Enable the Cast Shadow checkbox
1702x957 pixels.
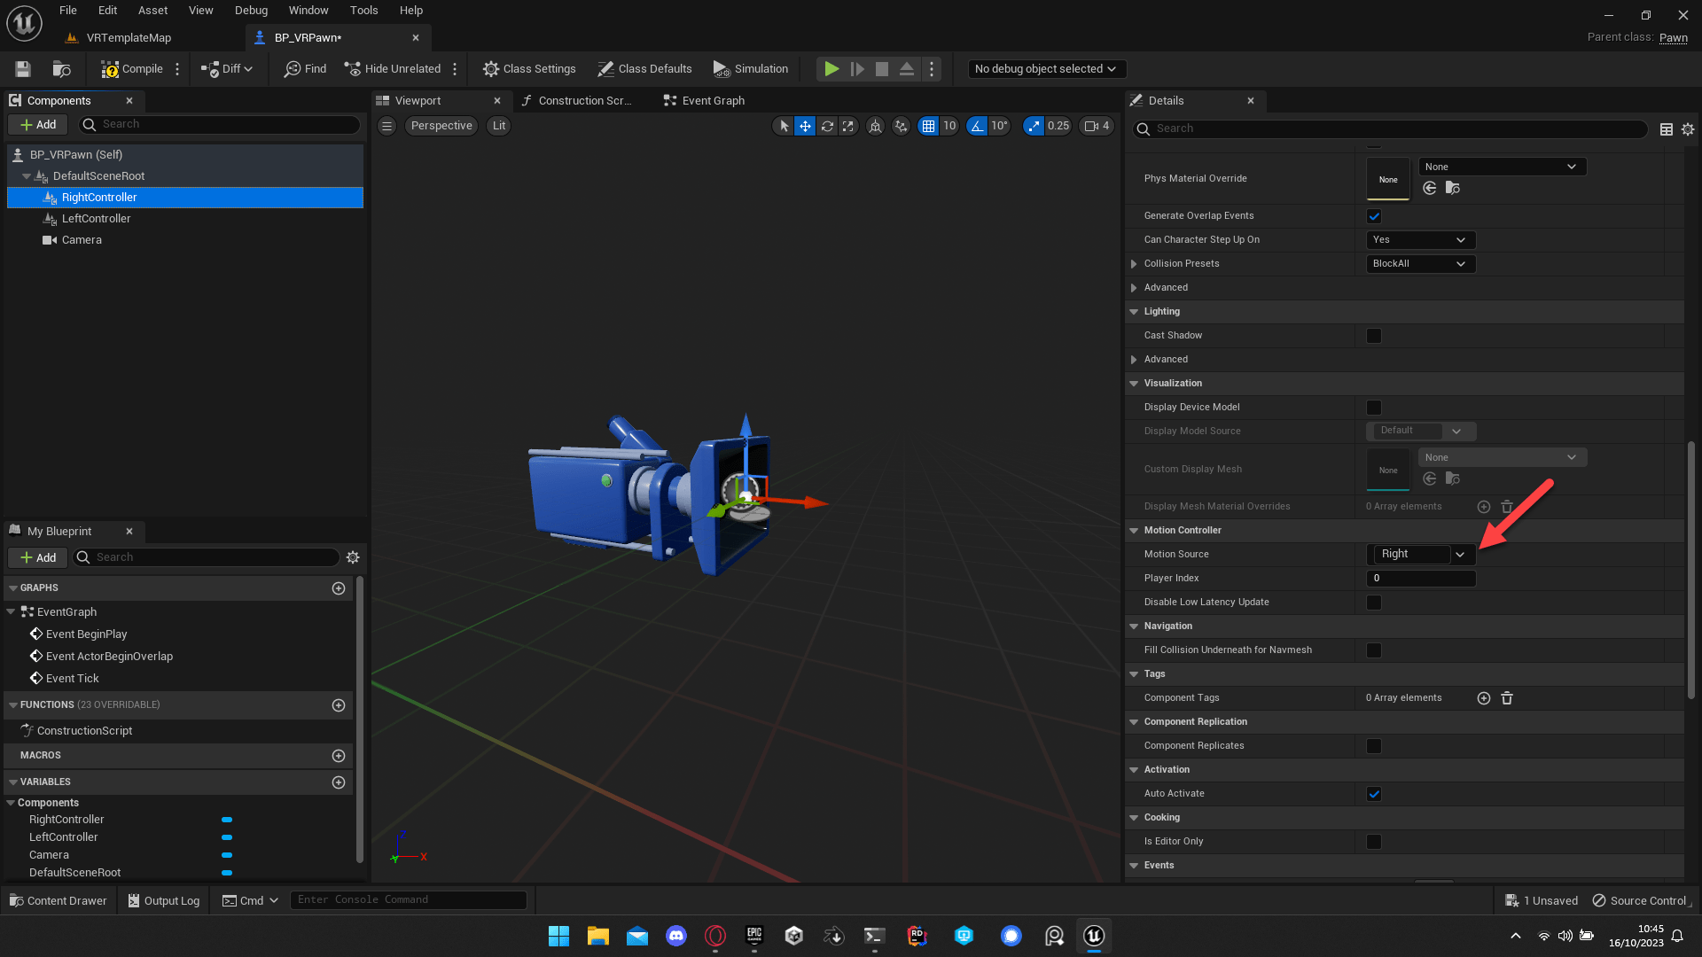pos(1374,336)
